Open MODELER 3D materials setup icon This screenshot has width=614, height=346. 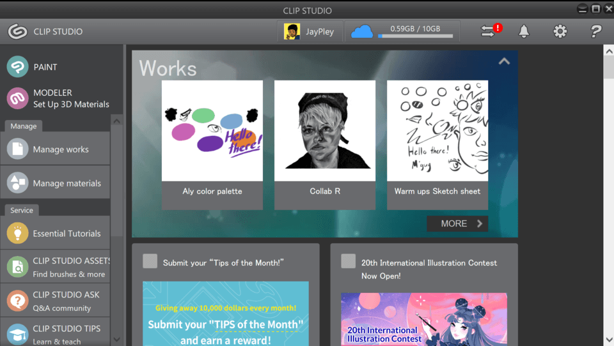coord(18,98)
